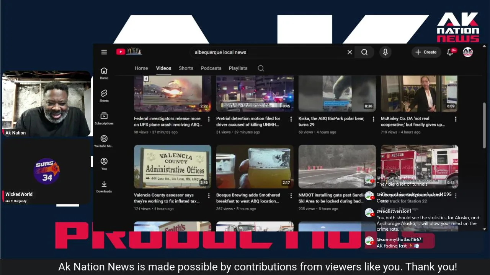490x275 pixels.
Task: Click the Ak Nation News logo
Action: point(458,27)
